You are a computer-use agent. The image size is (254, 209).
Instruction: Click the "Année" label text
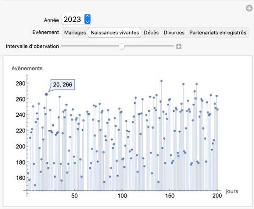pyautogui.click(x=52, y=19)
